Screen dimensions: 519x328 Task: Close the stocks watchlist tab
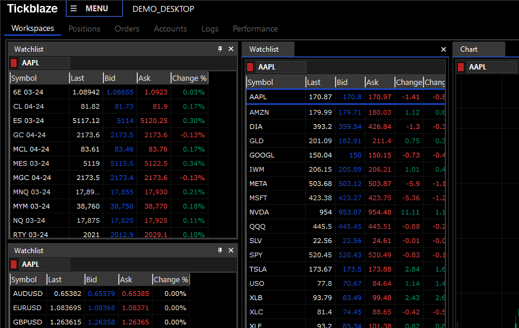click(x=443, y=49)
